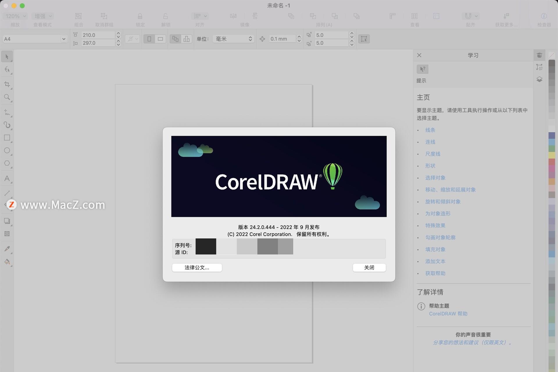
Task: Select the Pick tool in the toolbox
Action: 7,56
